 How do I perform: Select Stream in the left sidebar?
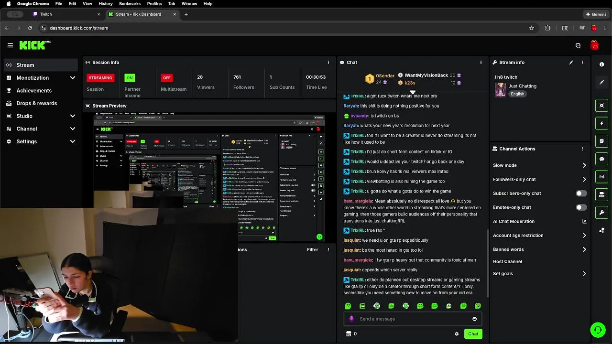pos(40,65)
